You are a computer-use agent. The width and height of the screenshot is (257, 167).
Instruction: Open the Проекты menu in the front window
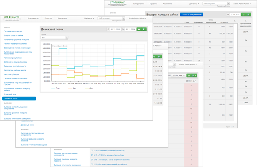click(x=48, y=18)
